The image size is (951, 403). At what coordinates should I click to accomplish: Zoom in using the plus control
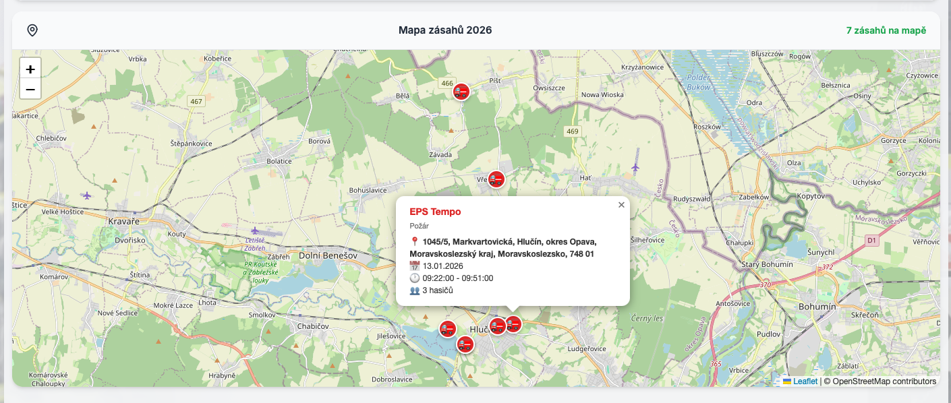tap(30, 69)
